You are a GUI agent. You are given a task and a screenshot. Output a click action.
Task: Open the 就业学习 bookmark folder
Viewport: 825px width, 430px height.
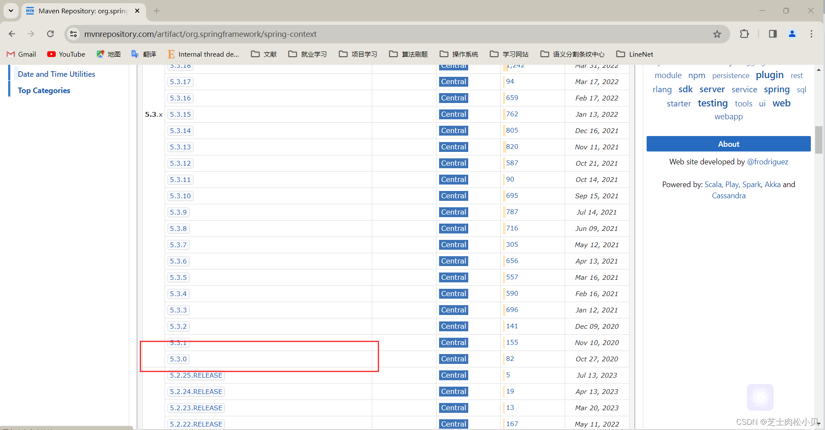[307, 54]
